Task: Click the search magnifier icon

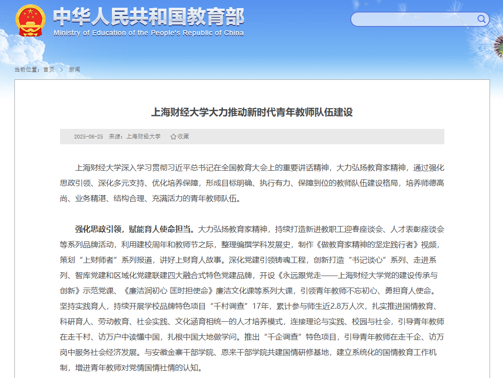Action: point(481,19)
